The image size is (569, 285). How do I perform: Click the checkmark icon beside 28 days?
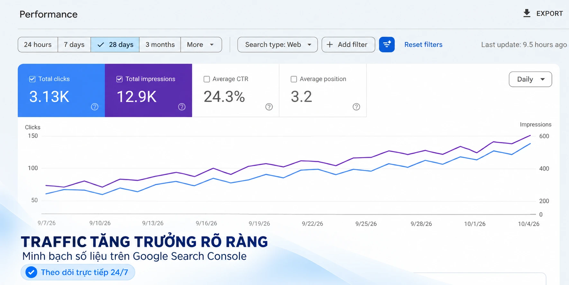point(101,45)
